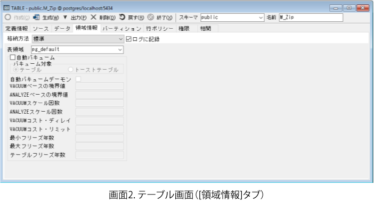This screenshot has height=202, width=374.
Task: Click the 作成(C) create icon
Action: pos(8,18)
